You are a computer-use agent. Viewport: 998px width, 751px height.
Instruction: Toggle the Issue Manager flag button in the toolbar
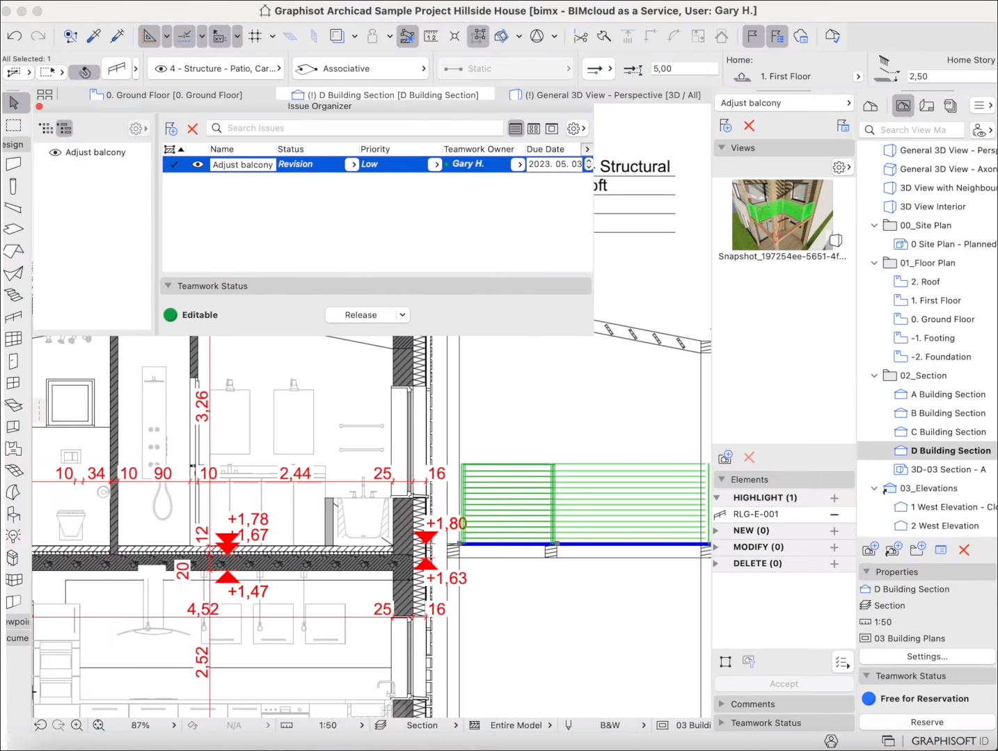752,36
